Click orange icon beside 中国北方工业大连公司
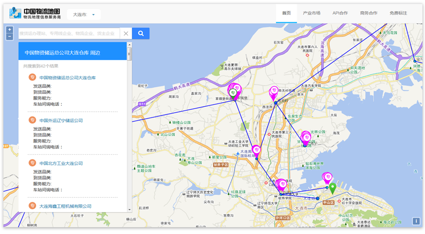 (32, 163)
